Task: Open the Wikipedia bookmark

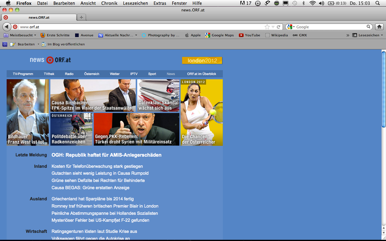Action: 277,35
